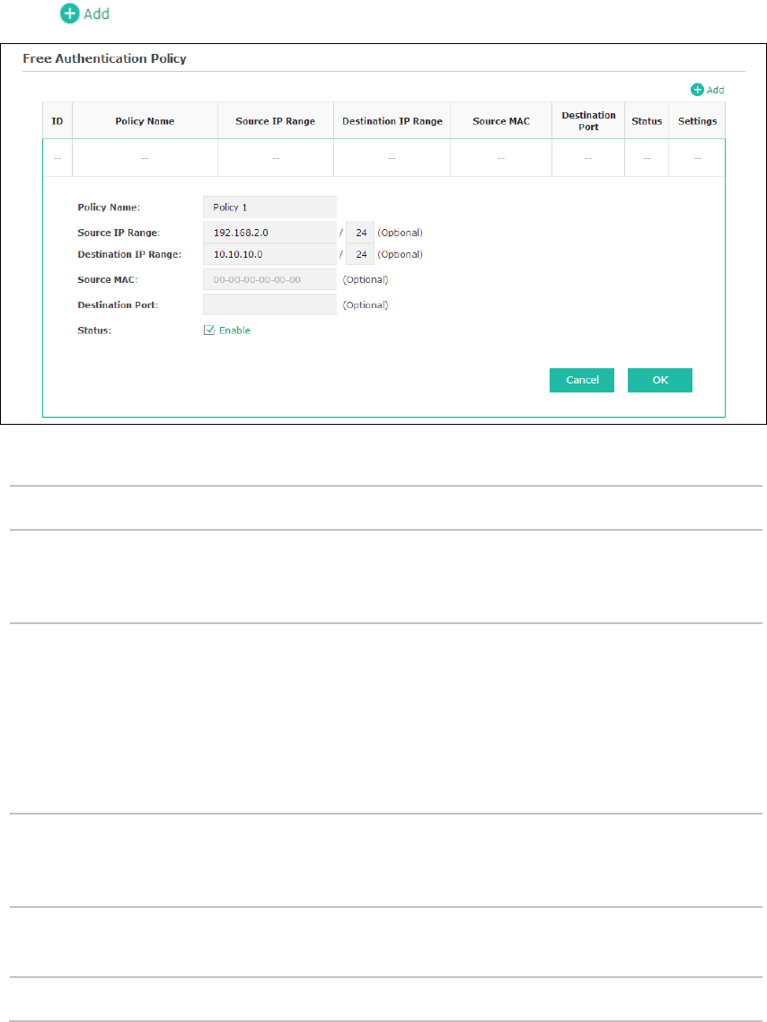767x1022 pixels.
Task: Toggle the Enable status checkbox
Action: click(x=209, y=330)
